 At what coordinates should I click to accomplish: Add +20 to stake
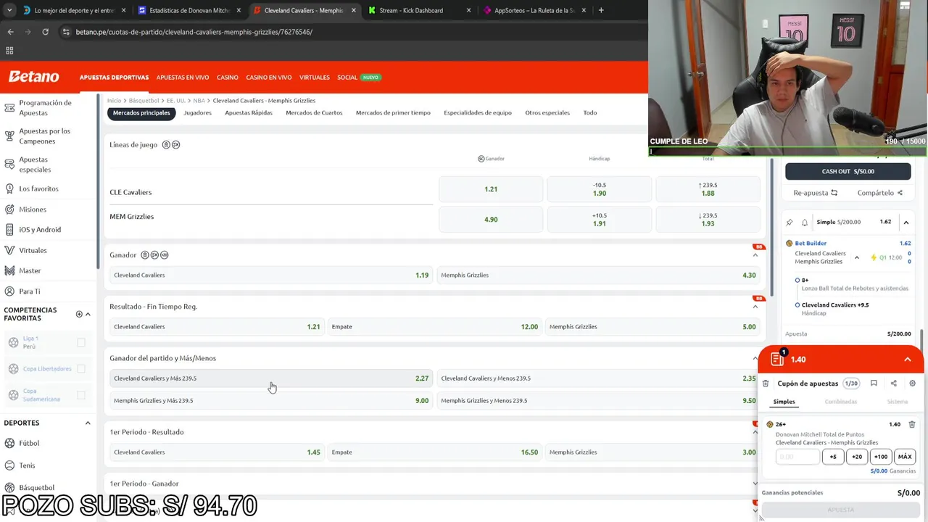(857, 457)
